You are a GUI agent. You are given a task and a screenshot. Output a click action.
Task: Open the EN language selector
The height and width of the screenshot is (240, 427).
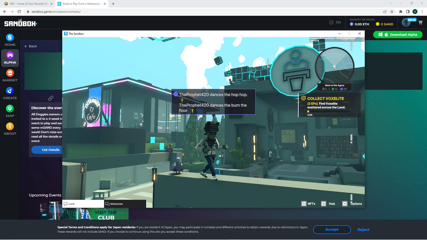point(335,22)
